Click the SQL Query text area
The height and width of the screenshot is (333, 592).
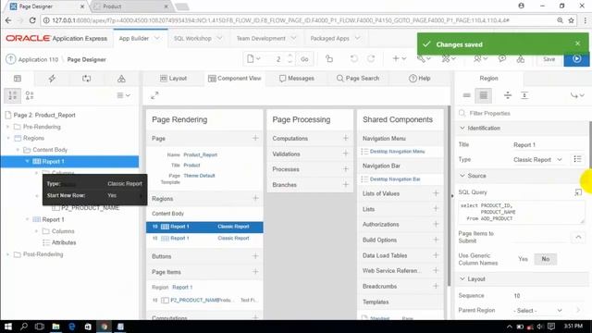point(521,212)
